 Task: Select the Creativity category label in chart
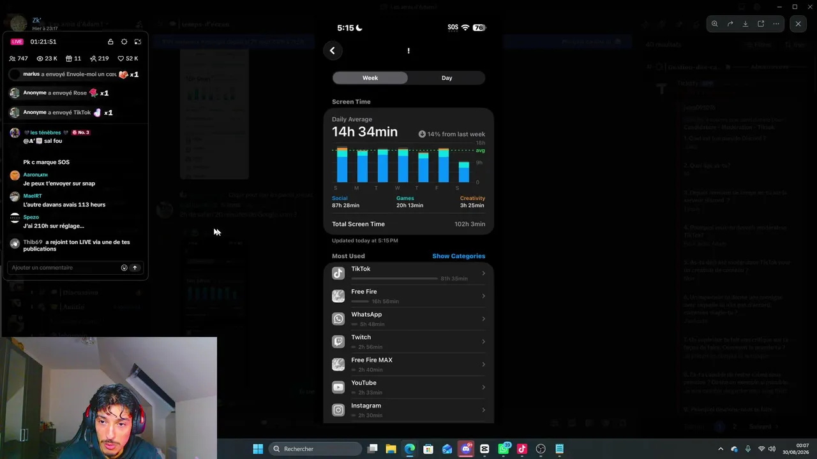pyautogui.click(x=472, y=198)
